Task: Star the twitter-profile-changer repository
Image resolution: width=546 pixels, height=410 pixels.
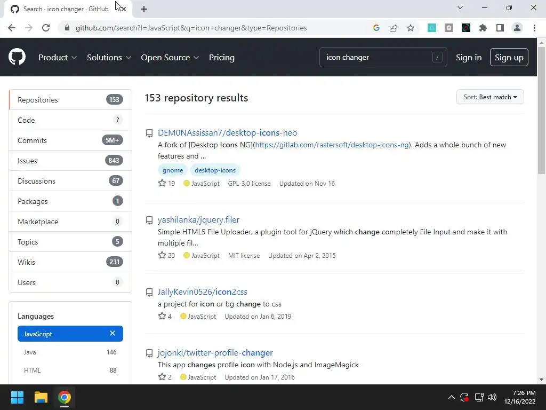Action: [x=162, y=377]
